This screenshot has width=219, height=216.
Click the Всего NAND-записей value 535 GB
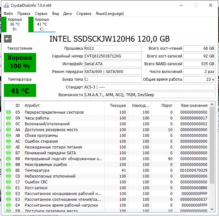click(x=199, y=64)
